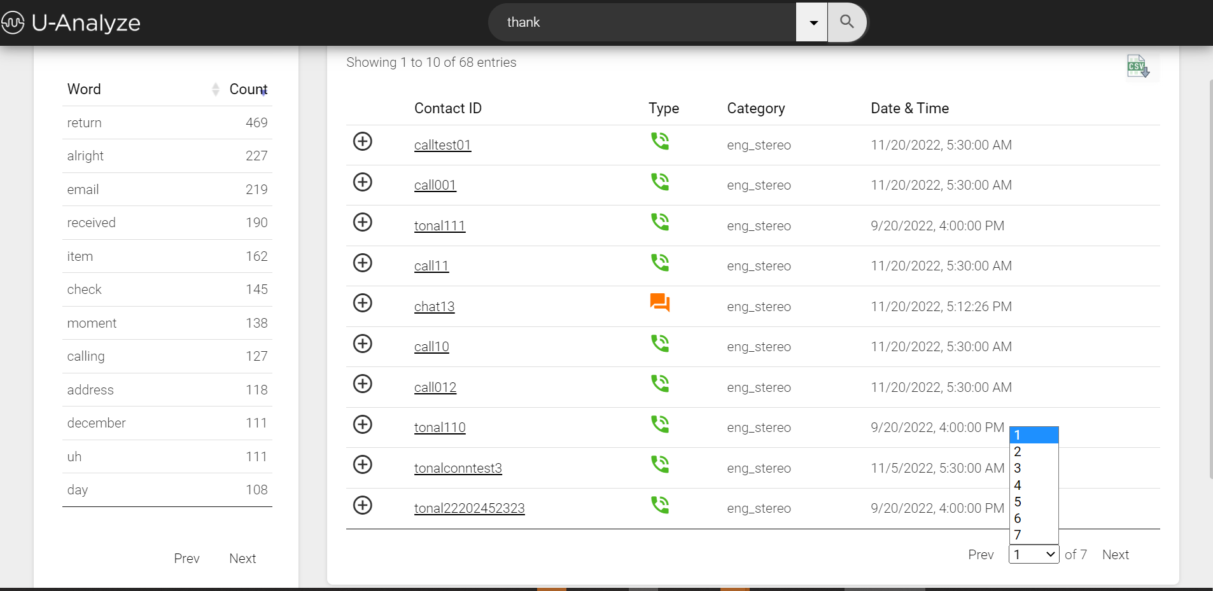Click the page vertical scrollbar
Viewport: 1213px width, 591px height.
1210,280
